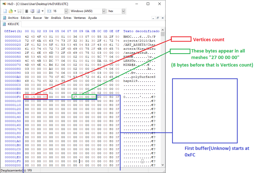
Task: Open main memory with the RAM icon
Action: point(27,11)
